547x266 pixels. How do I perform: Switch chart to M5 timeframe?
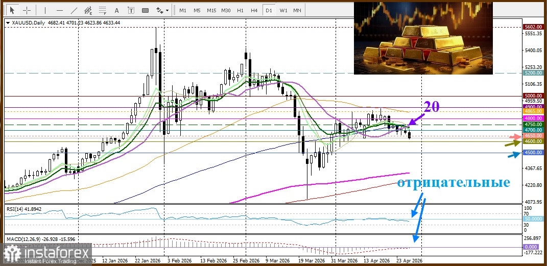pyautogui.click(x=197, y=10)
